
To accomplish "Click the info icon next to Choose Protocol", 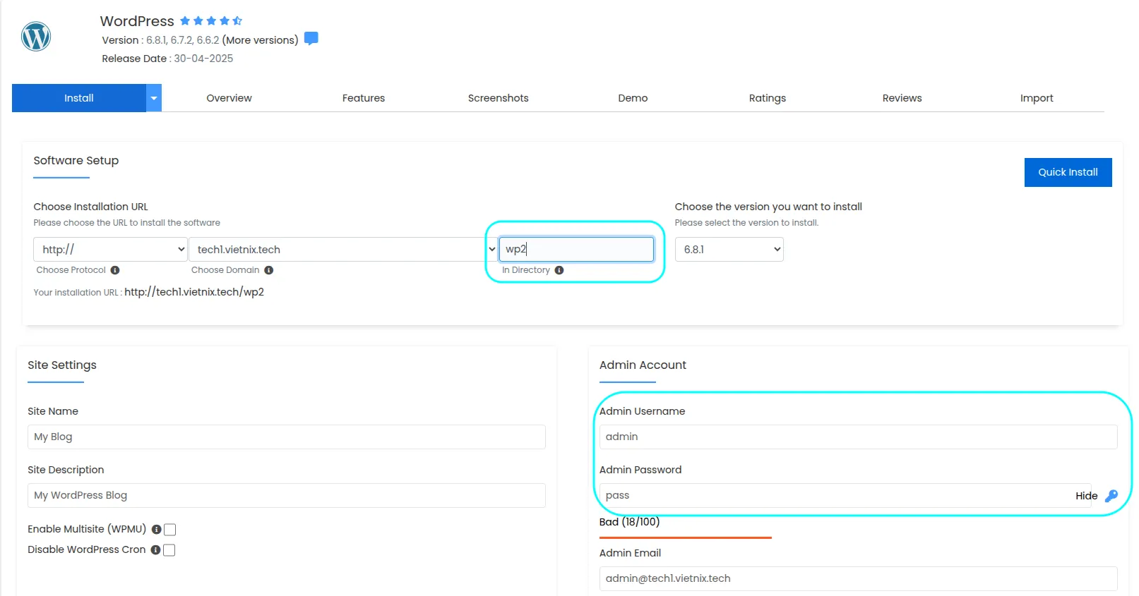I will pyautogui.click(x=115, y=270).
